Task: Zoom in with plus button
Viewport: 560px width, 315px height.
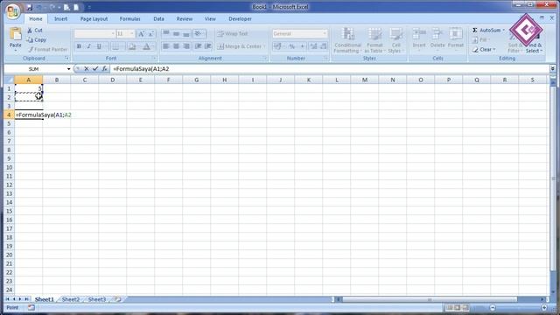Action: tap(544, 307)
